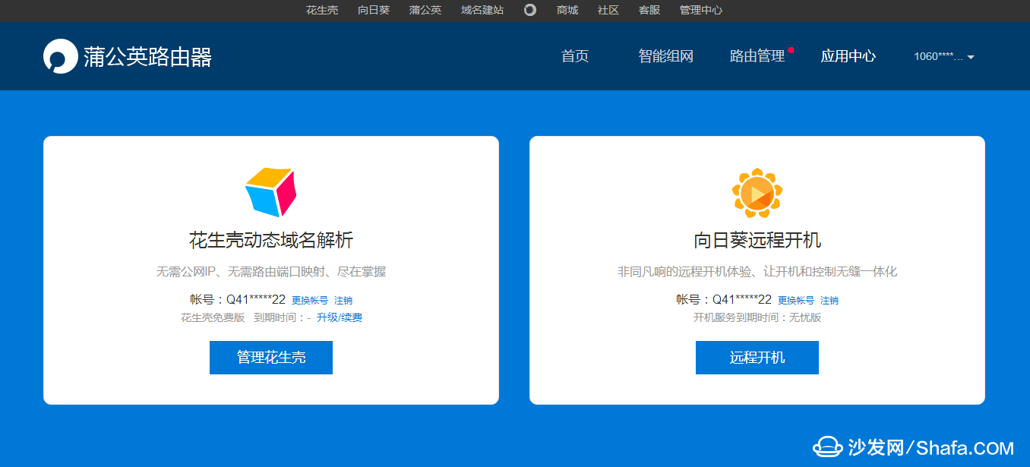Click the 远程开机 button
1030x467 pixels.
click(757, 358)
